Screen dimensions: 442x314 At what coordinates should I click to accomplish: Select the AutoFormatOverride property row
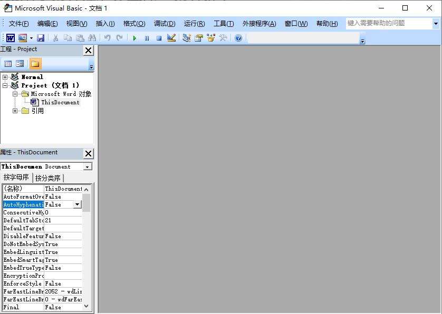(42, 197)
